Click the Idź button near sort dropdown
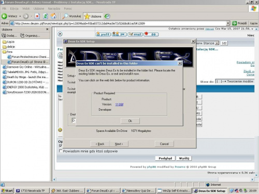 [x=224, y=43]
